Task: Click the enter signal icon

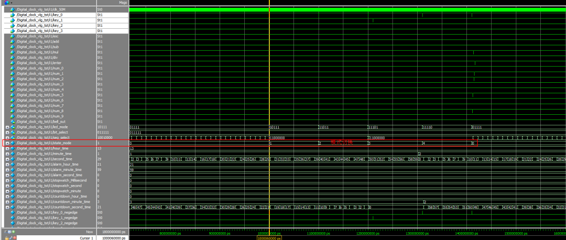Action: pyautogui.click(x=13, y=63)
